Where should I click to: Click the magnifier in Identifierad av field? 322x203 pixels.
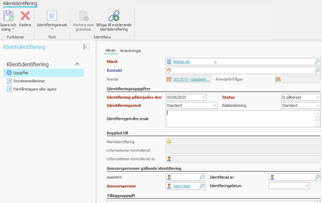pos(317,178)
